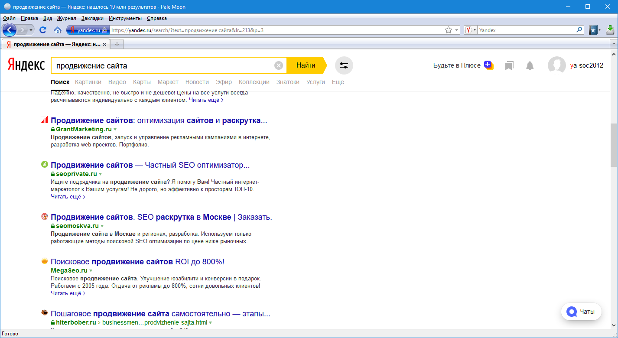Open 'Поисковое продвижение сайтов ROI' result
This screenshot has width=618, height=338.
[x=137, y=262]
